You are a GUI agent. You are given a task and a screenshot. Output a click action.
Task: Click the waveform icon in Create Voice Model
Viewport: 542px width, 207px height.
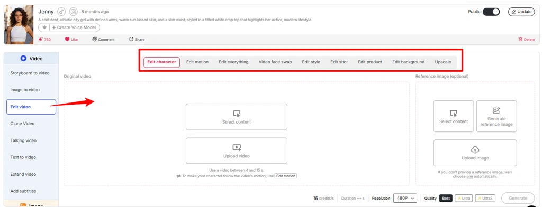coord(44,27)
